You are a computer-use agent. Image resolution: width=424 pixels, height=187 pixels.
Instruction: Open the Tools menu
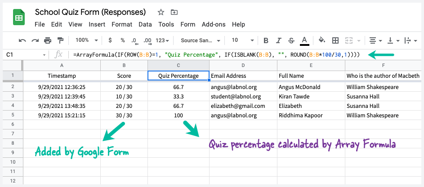(166, 24)
